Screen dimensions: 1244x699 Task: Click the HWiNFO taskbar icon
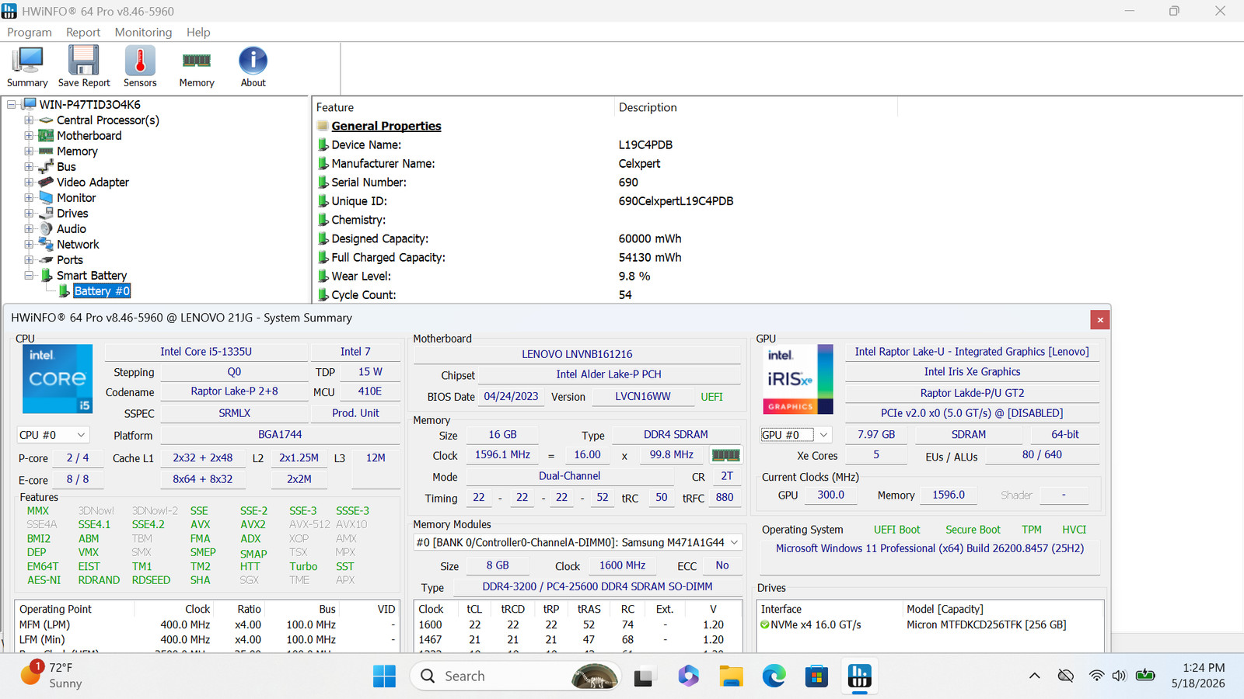tap(859, 676)
